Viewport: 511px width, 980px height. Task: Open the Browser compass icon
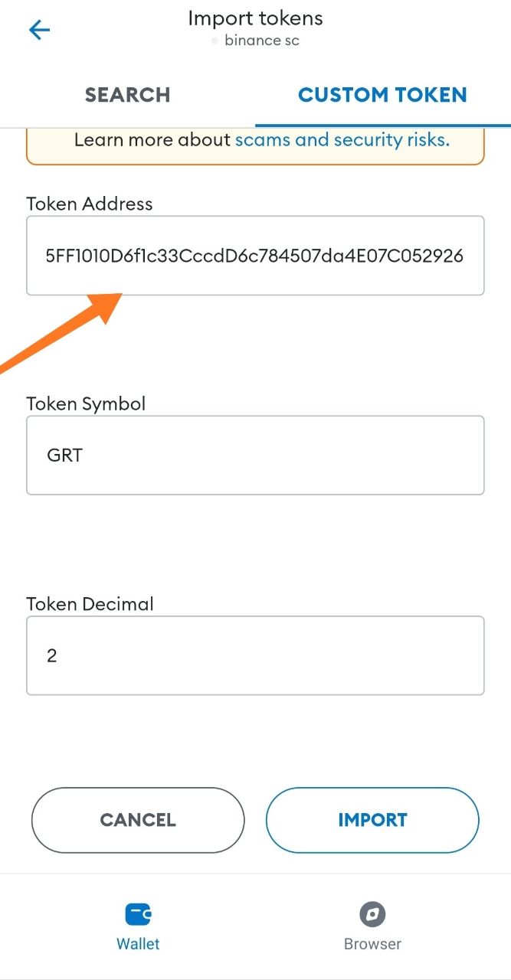click(x=372, y=913)
